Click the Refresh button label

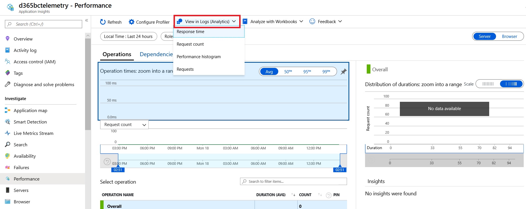pos(114,22)
